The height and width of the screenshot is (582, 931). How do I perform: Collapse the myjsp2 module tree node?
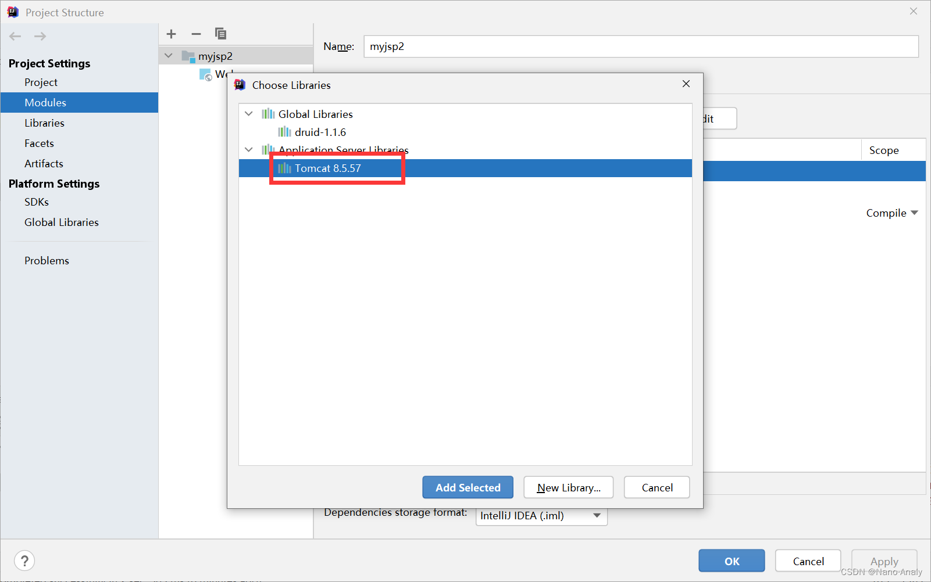click(169, 56)
